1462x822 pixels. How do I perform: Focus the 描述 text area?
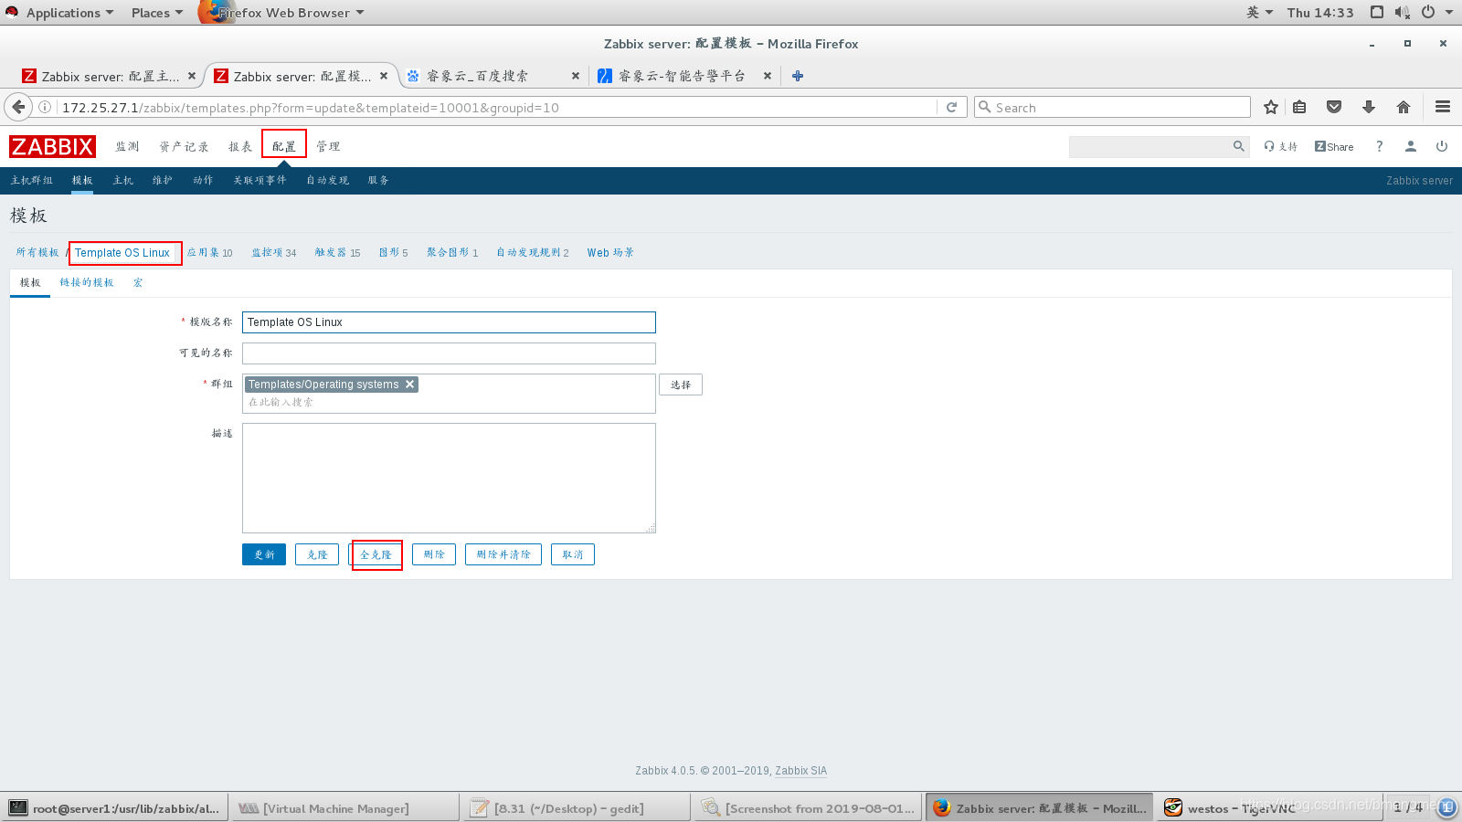coord(449,478)
